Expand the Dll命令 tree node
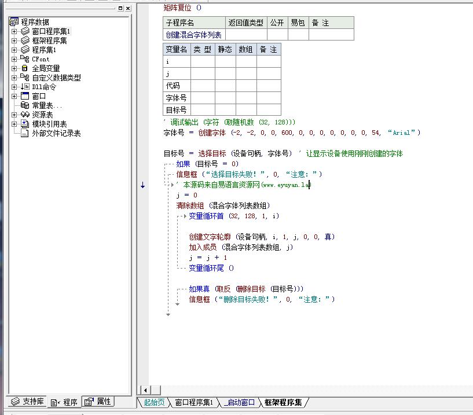The width and height of the screenshot is (473, 415). click(14, 87)
